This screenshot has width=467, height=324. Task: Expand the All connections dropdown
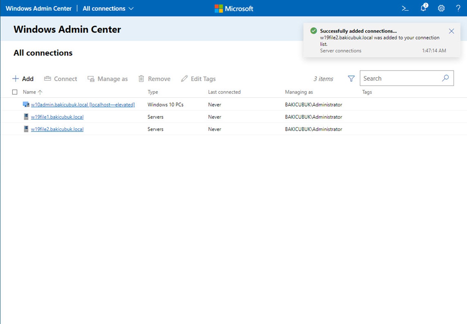(108, 9)
